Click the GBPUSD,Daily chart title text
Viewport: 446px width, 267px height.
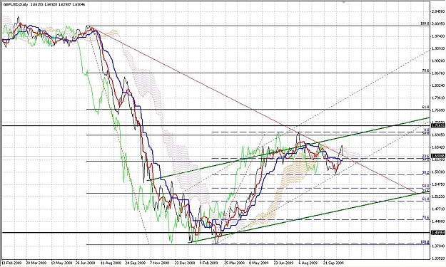tap(16, 4)
